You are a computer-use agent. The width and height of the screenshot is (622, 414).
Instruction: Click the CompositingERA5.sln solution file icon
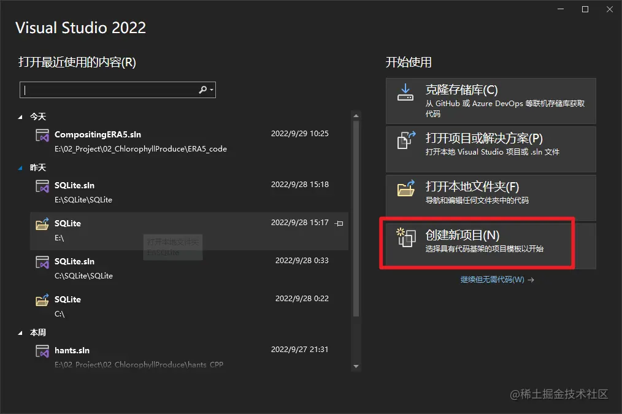[x=42, y=135]
